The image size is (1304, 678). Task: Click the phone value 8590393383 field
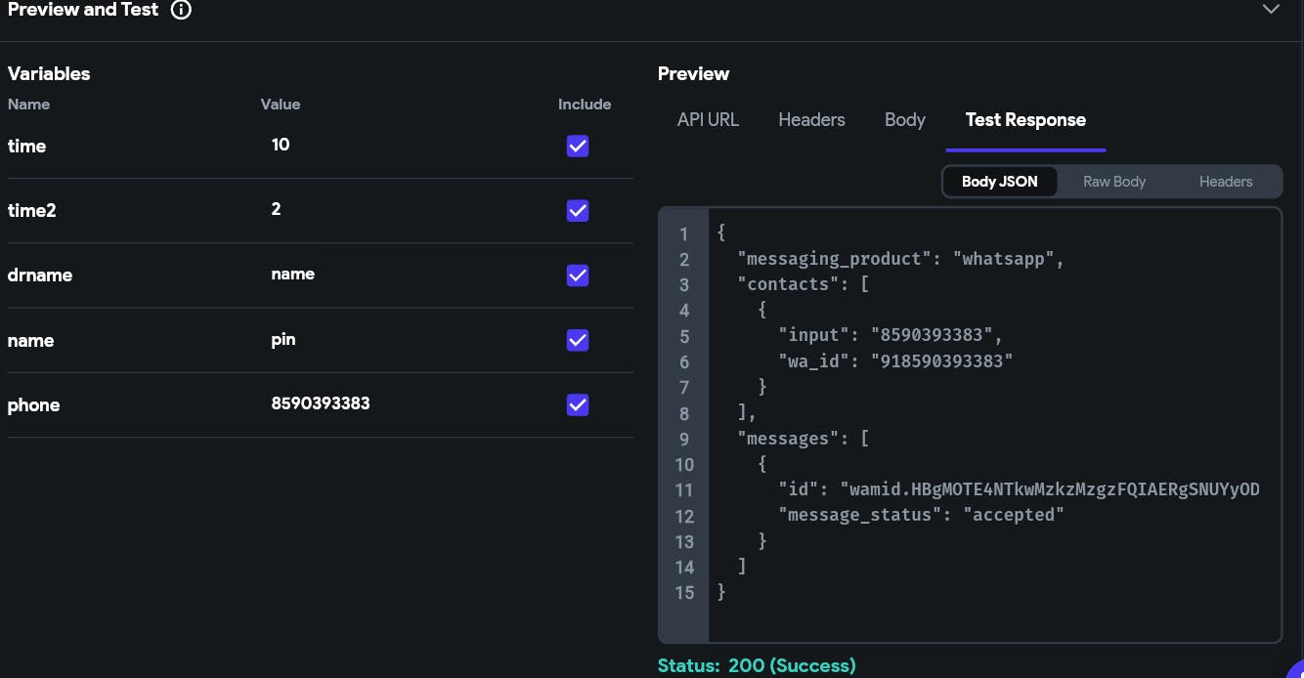pos(391,403)
